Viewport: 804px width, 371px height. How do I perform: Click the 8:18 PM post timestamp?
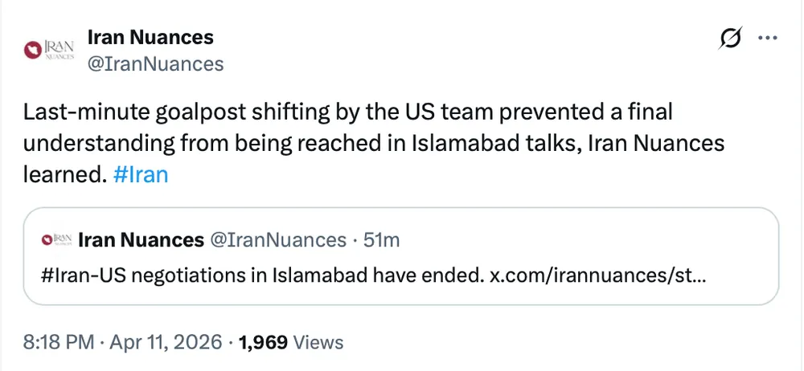57,342
